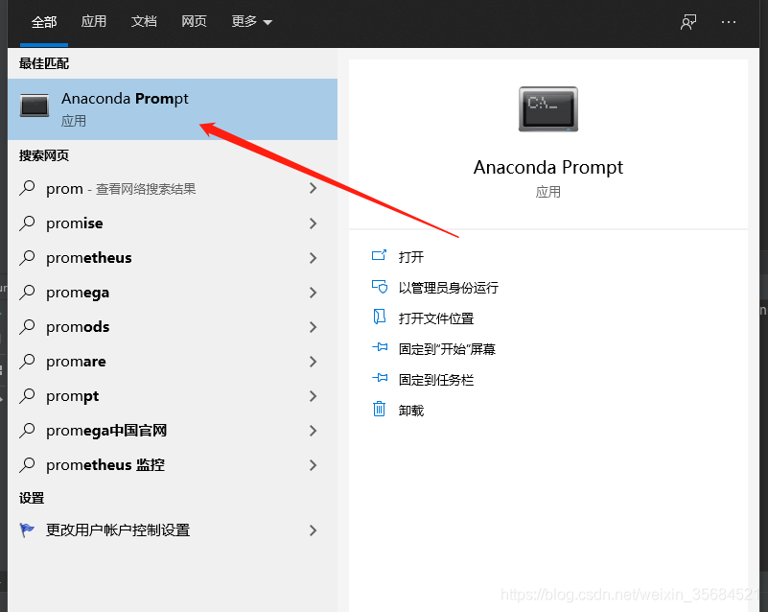
Task: Expand the prom web search arrow
Action: click(314, 188)
